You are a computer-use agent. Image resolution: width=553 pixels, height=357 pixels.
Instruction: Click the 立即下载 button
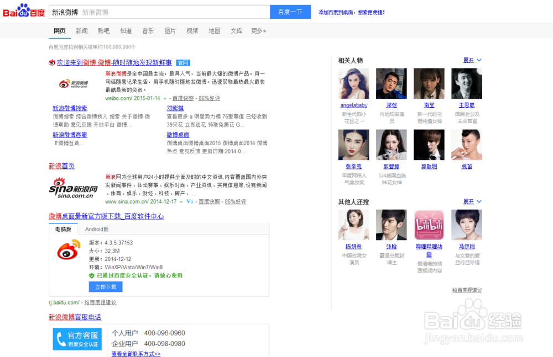[106, 287]
